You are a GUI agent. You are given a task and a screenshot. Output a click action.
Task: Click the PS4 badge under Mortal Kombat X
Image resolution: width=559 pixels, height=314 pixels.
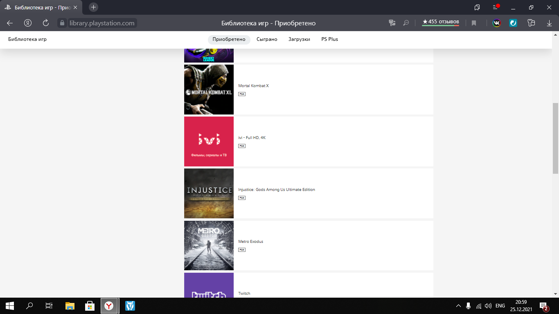tap(242, 94)
